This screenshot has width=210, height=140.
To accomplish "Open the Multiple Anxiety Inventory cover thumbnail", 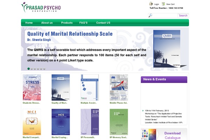I will (x=90, y=87).
